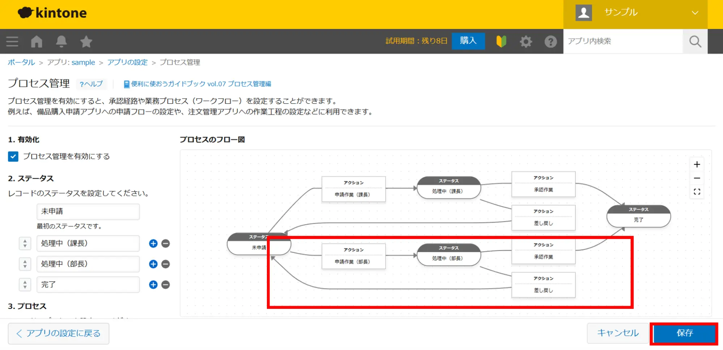Go to the home portal icon
723x350 pixels.
[37, 42]
